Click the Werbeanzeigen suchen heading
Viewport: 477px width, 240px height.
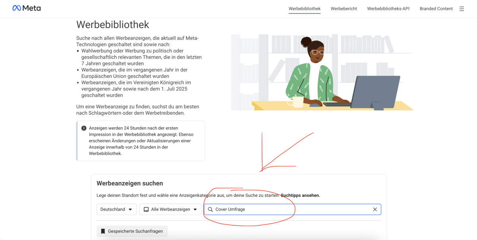click(x=130, y=184)
